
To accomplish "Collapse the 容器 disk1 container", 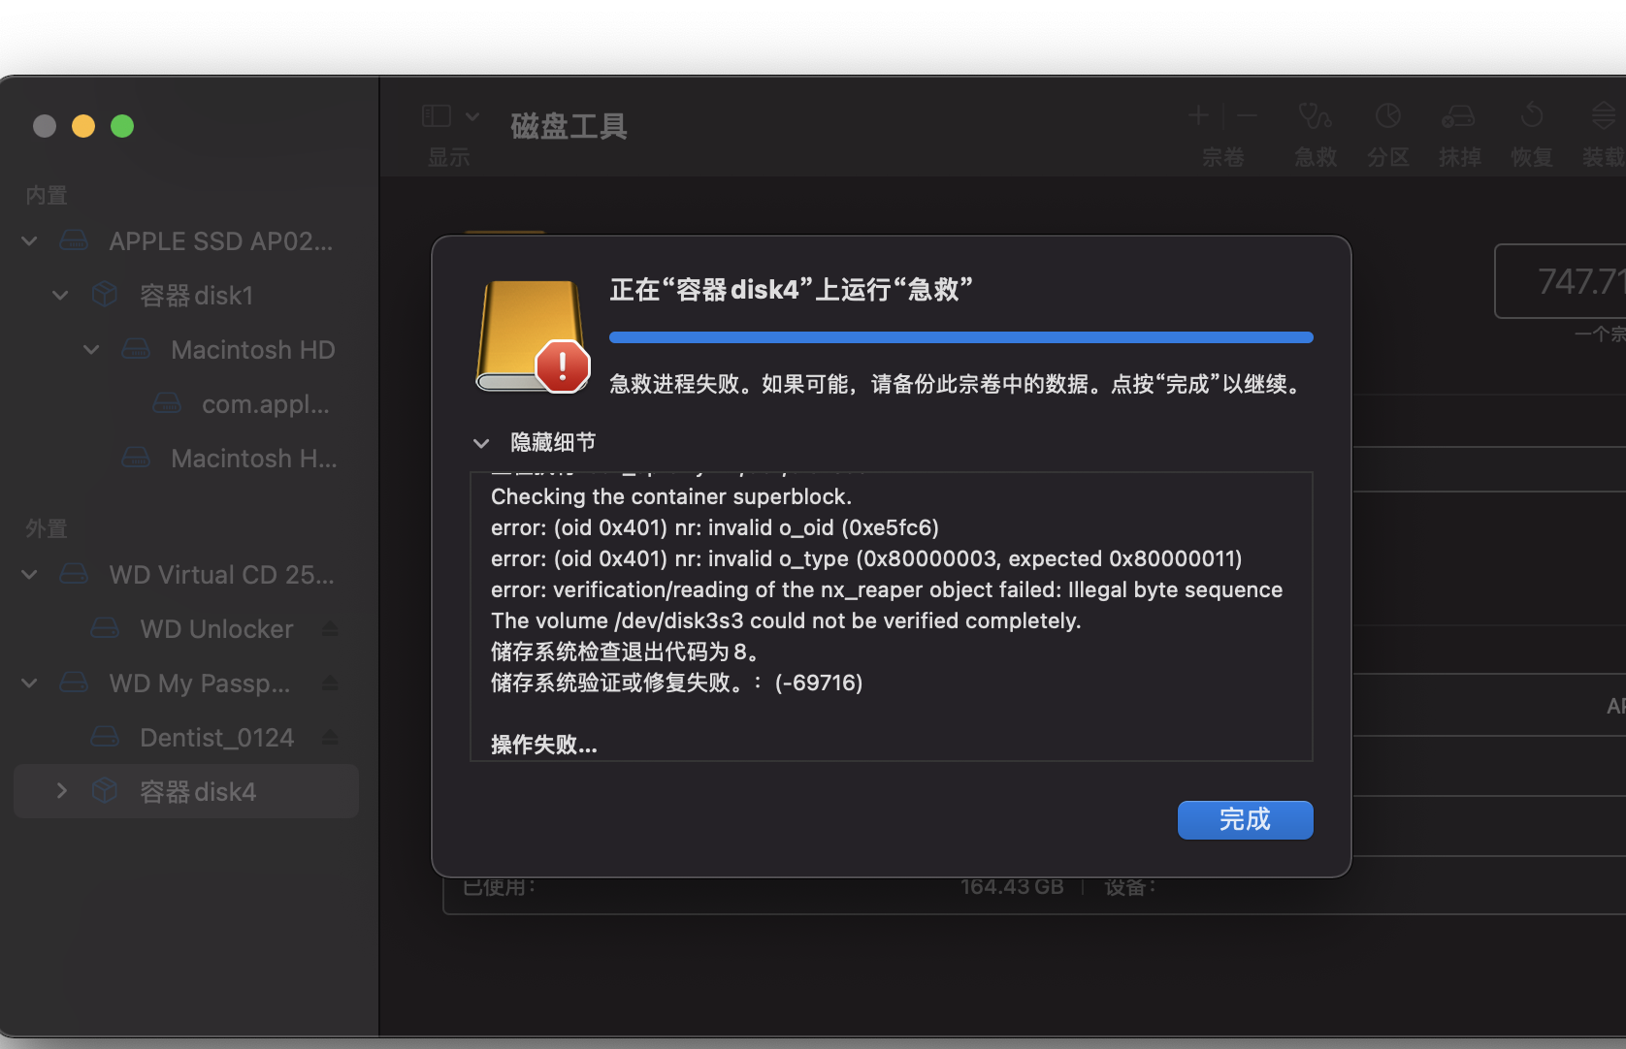I will click(x=61, y=296).
